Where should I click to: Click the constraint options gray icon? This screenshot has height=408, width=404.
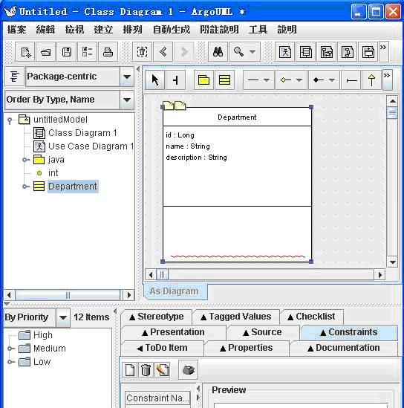click(x=188, y=369)
